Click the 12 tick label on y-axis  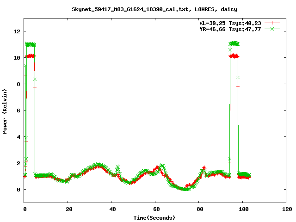(17, 31)
